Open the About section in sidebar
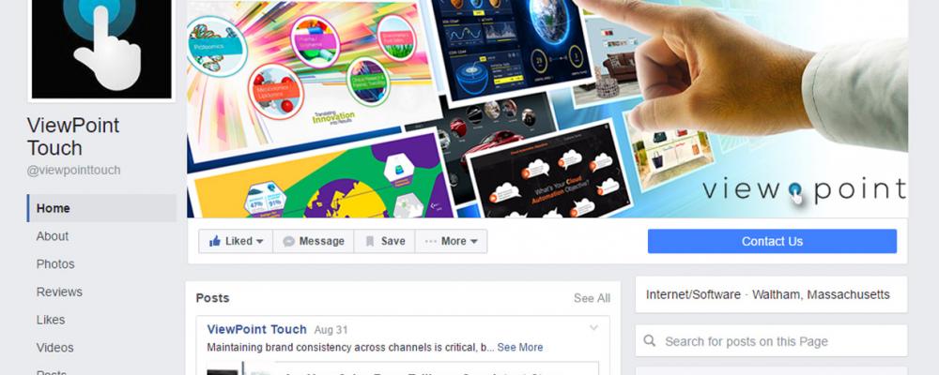 [52, 236]
